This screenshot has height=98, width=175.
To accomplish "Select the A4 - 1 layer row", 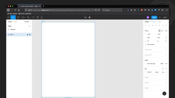I will pos(19,35).
